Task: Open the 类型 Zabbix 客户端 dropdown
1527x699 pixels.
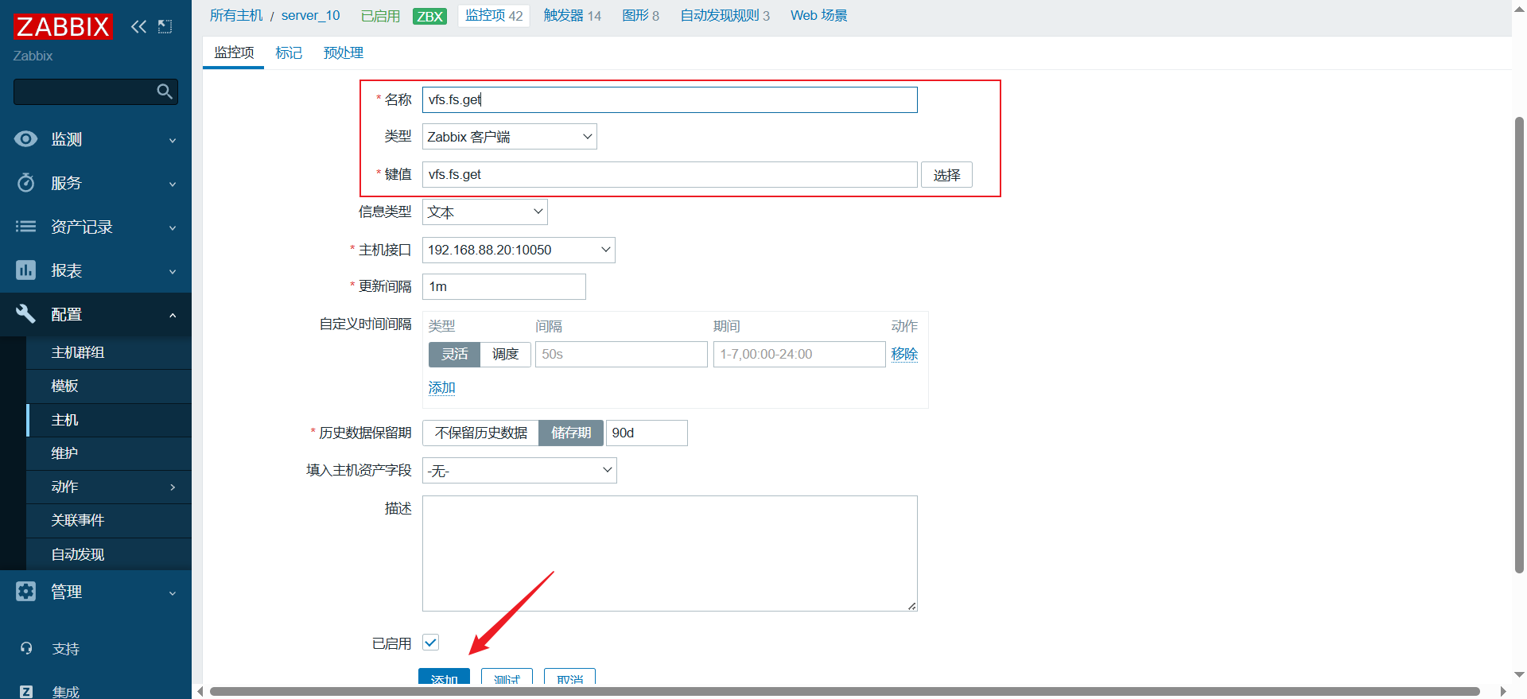Action: (x=509, y=137)
